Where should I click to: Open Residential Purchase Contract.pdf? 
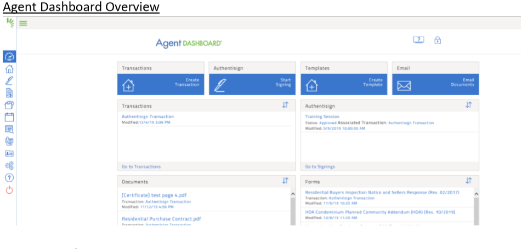point(161,219)
